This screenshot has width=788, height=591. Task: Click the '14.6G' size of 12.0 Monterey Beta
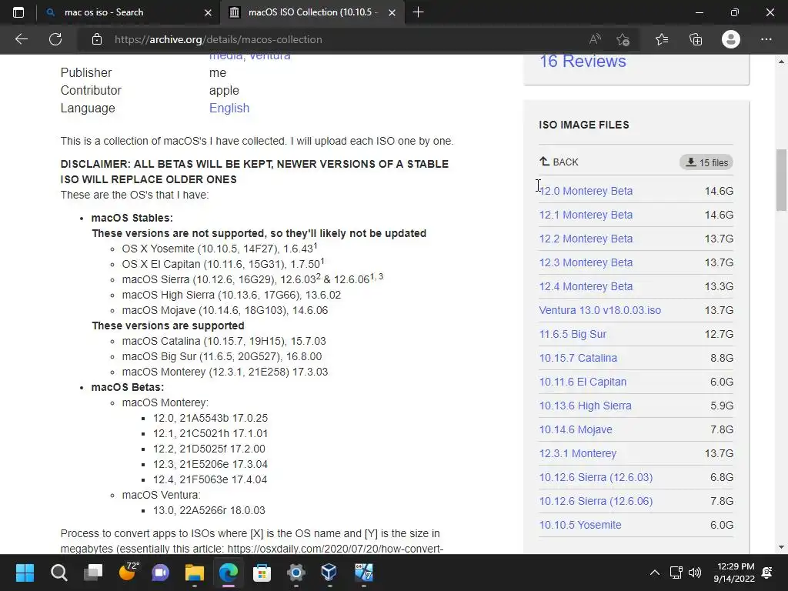[x=720, y=191]
